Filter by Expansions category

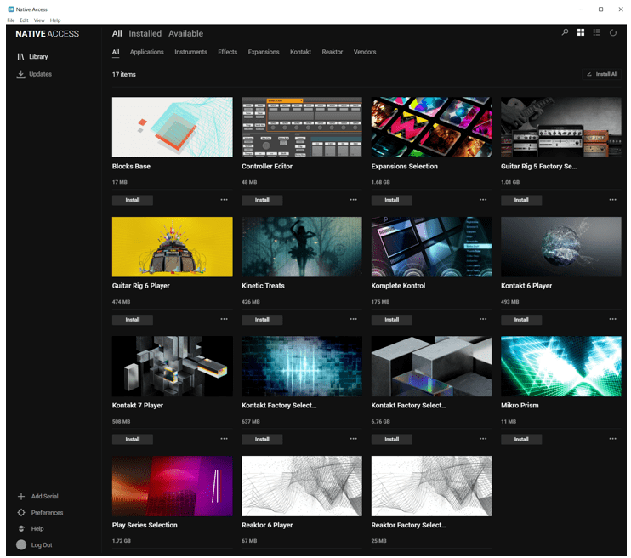[x=264, y=52]
